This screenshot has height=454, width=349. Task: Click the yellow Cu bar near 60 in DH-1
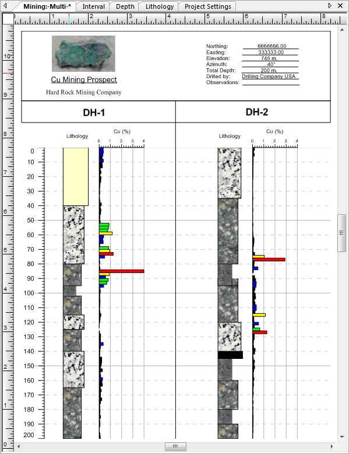[x=106, y=233]
